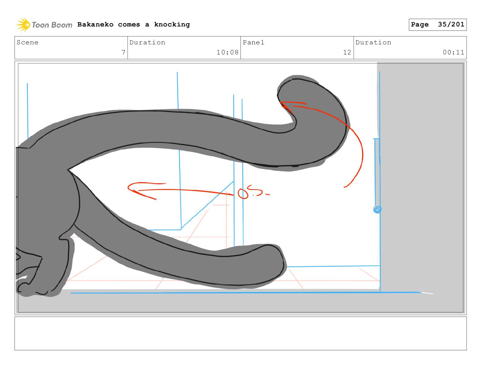482x372 pixels.
Task: Click panel duration value 00:11
Action: tap(453, 52)
